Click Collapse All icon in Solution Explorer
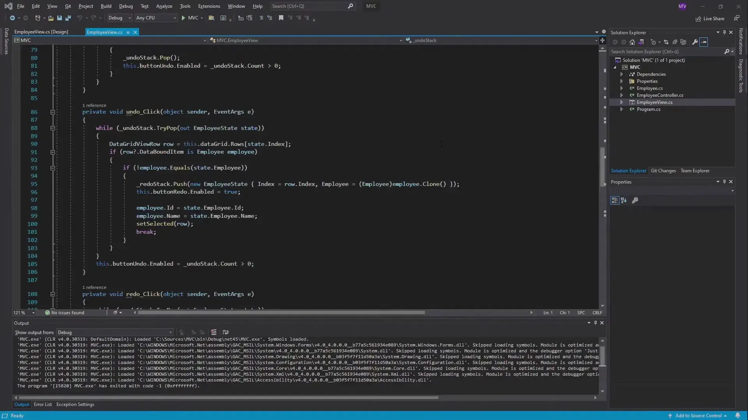 tap(675, 42)
